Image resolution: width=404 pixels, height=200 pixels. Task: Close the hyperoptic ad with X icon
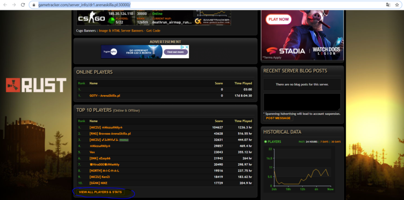[x=187, y=47]
